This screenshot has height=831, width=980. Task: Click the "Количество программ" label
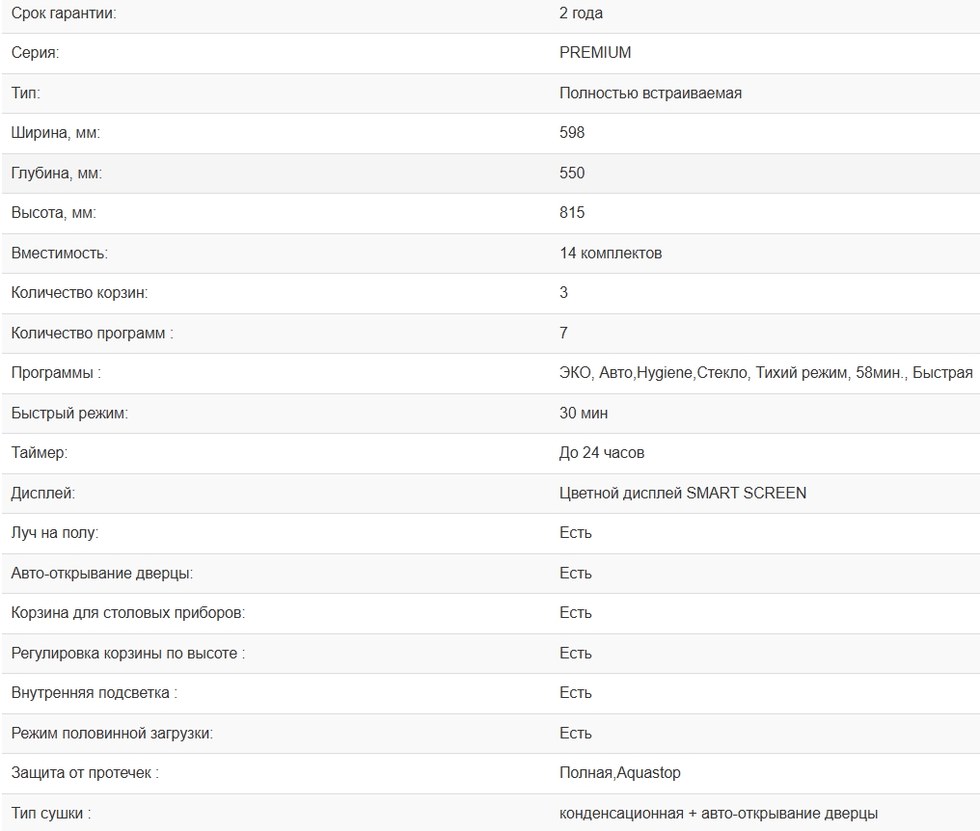[92, 334]
